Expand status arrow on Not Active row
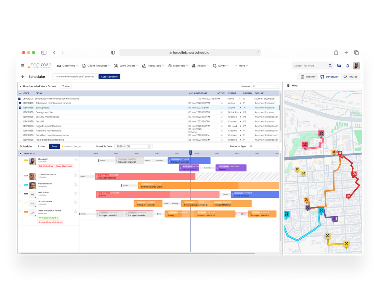This screenshot has height=301, width=380. click(x=241, y=112)
